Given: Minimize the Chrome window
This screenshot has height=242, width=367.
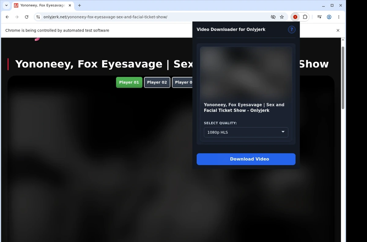Looking at the screenshot, I should (x=323, y=6).
